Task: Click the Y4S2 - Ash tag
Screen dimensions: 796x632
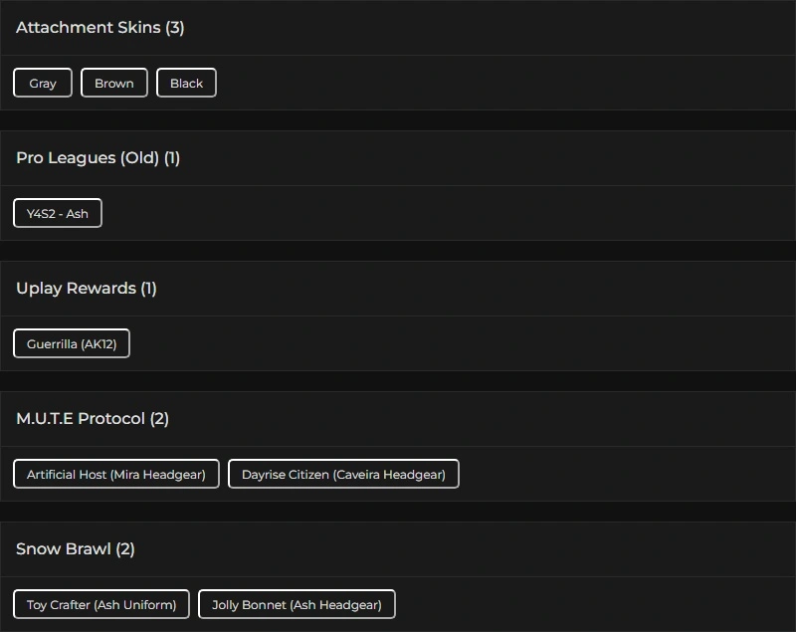Action: point(58,213)
